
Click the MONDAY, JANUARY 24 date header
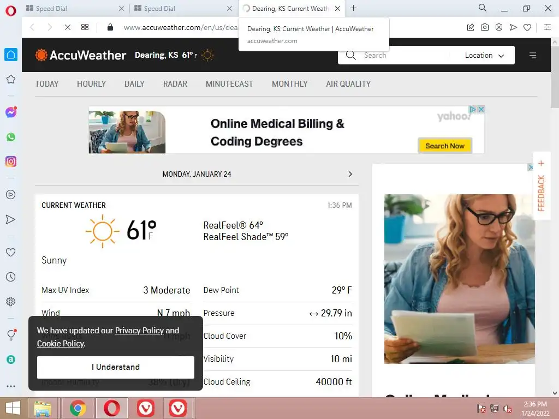point(197,174)
